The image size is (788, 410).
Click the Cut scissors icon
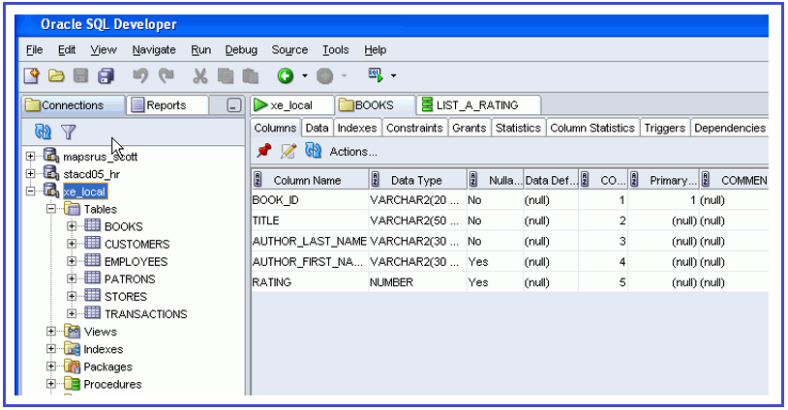coord(200,75)
